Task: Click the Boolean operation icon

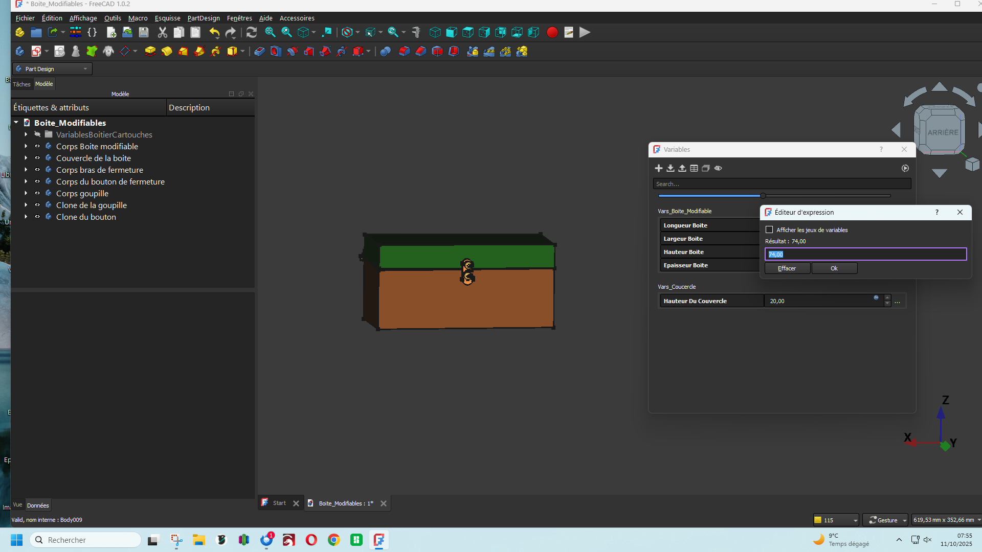Action: [x=385, y=51]
